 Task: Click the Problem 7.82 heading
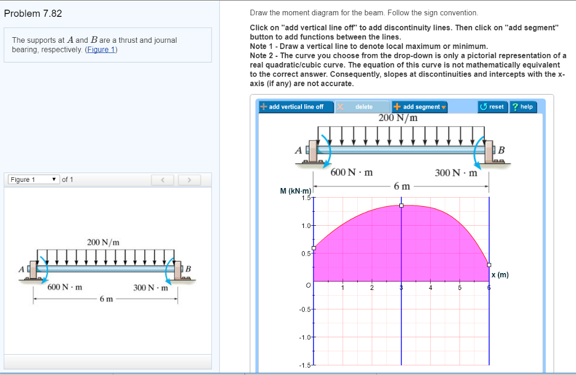click(x=33, y=14)
